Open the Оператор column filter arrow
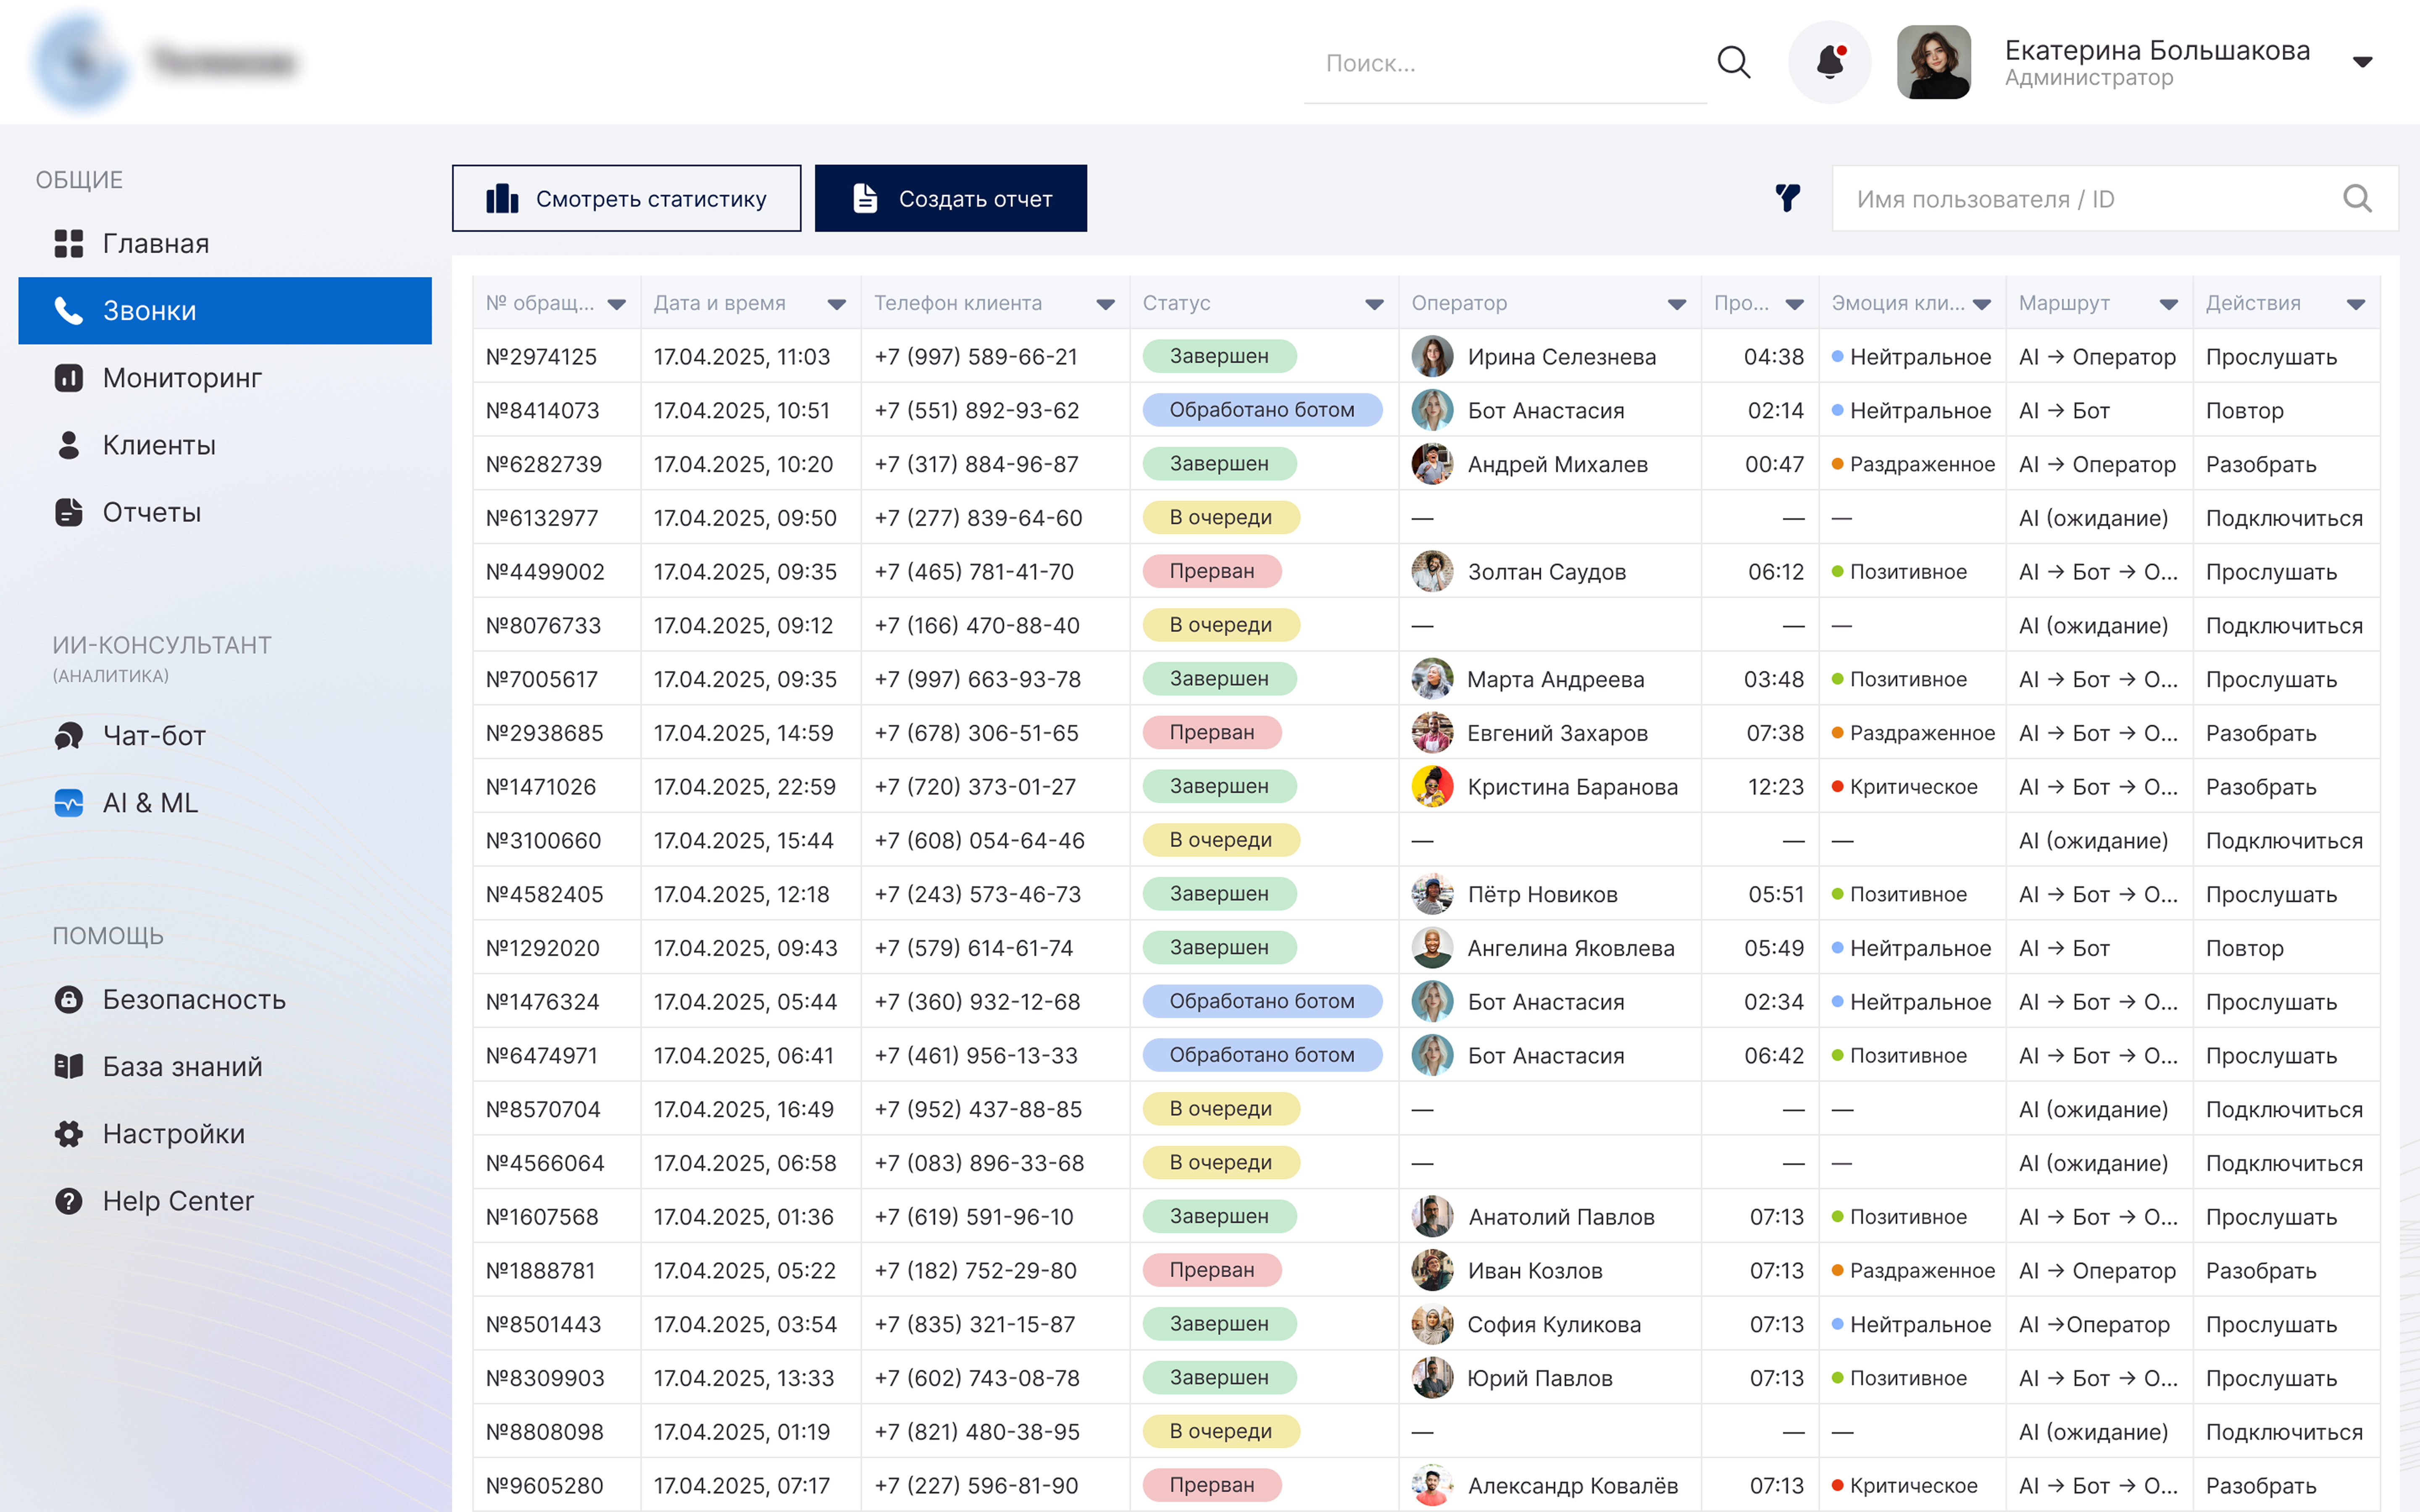The width and height of the screenshot is (2420, 1512). point(1676,304)
